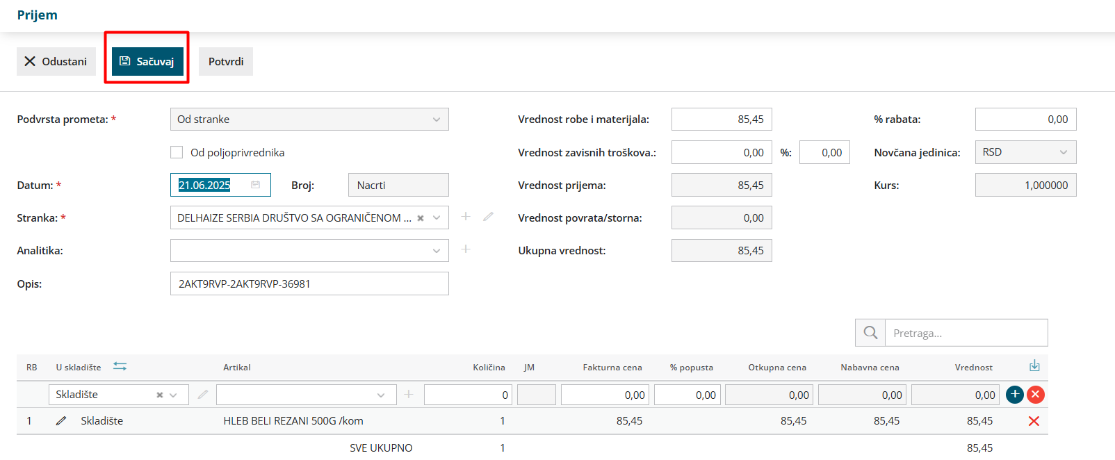The image size is (1115, 460).
Task: Expand the Novčana jedinica RSD dropdown
Action: tap(1025, 152)
